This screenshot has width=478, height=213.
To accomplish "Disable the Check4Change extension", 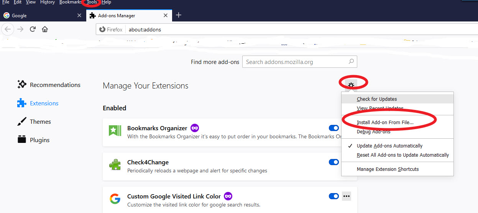I will [334, 162].
